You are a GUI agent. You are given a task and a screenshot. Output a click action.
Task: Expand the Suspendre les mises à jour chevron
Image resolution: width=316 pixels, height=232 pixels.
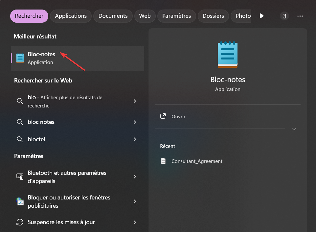tap(135, 222)
